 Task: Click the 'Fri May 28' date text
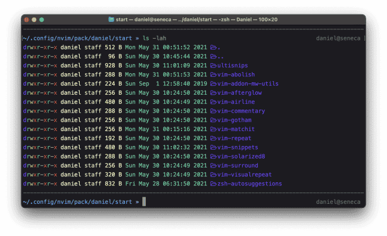(x=142, y=184)
